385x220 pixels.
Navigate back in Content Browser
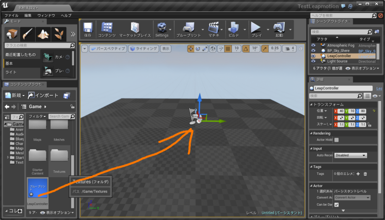pos(7,107)
